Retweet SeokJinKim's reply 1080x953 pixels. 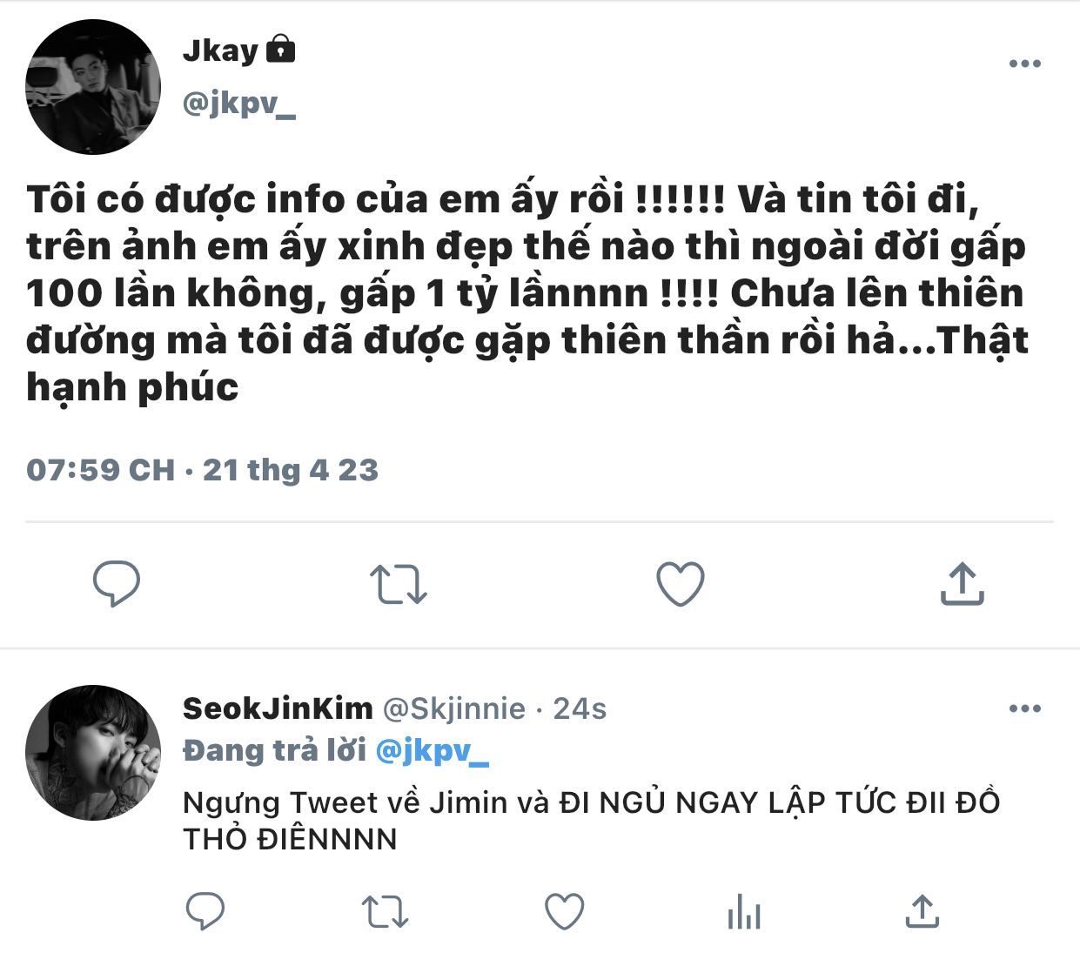click(x=385, y=912)
